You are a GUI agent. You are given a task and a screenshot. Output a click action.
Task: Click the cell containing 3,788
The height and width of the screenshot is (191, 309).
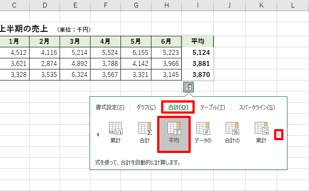tap(106, 64)
